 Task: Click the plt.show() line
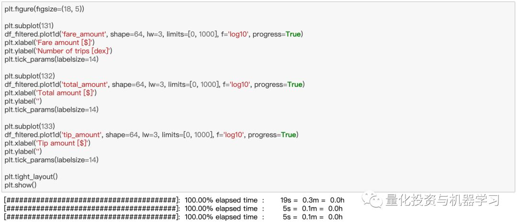(x=21, y=185)
